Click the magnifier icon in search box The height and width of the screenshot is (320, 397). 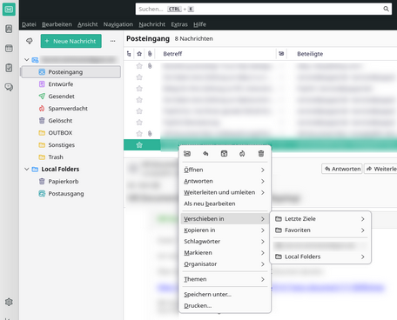click(386, 9)
